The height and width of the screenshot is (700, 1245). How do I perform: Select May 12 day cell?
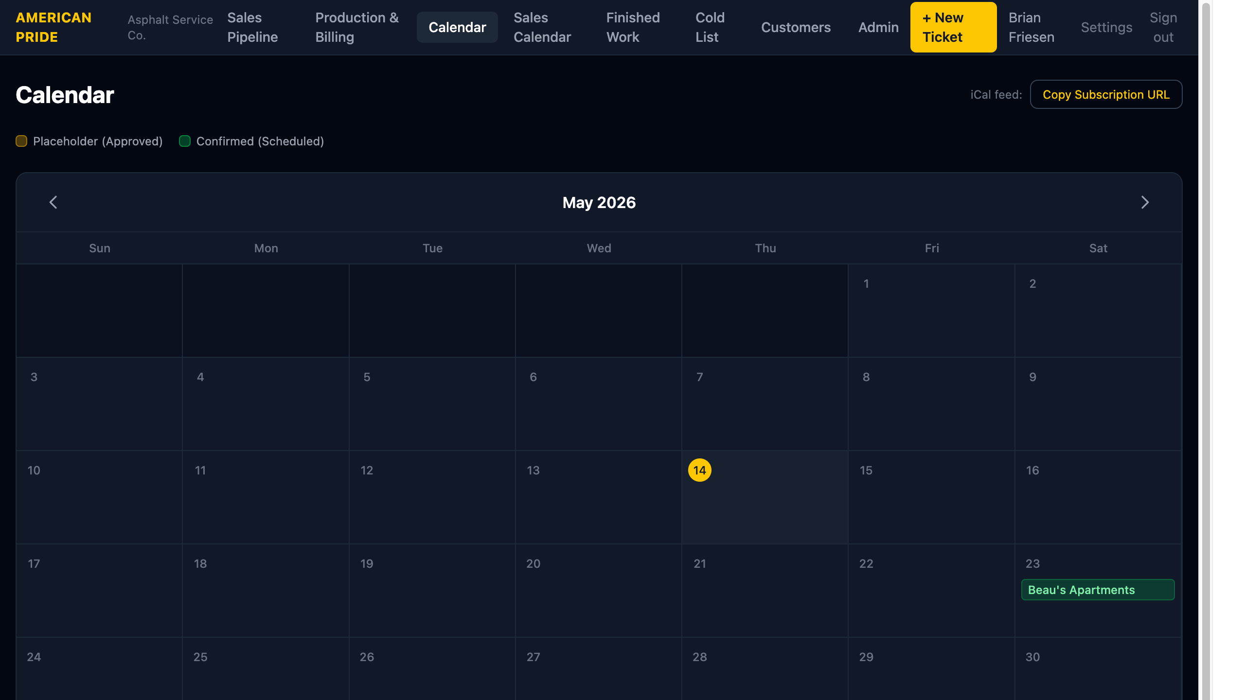[x=432, y=497]
